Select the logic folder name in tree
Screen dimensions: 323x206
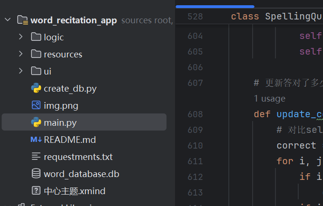pos(53,37)
